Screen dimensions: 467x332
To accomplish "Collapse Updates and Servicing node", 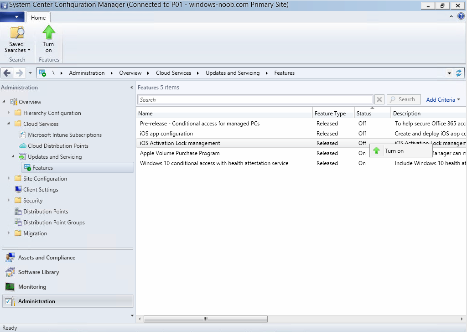I will (13, 156).
